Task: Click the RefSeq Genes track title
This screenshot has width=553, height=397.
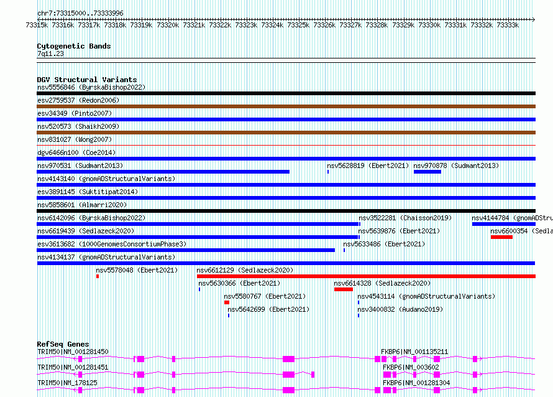Action: pyautogui.click(x=63, y=344)
